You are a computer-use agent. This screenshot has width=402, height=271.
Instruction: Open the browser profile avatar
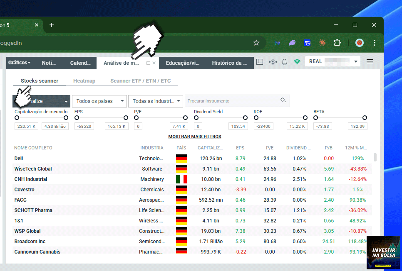coord(360,43)
